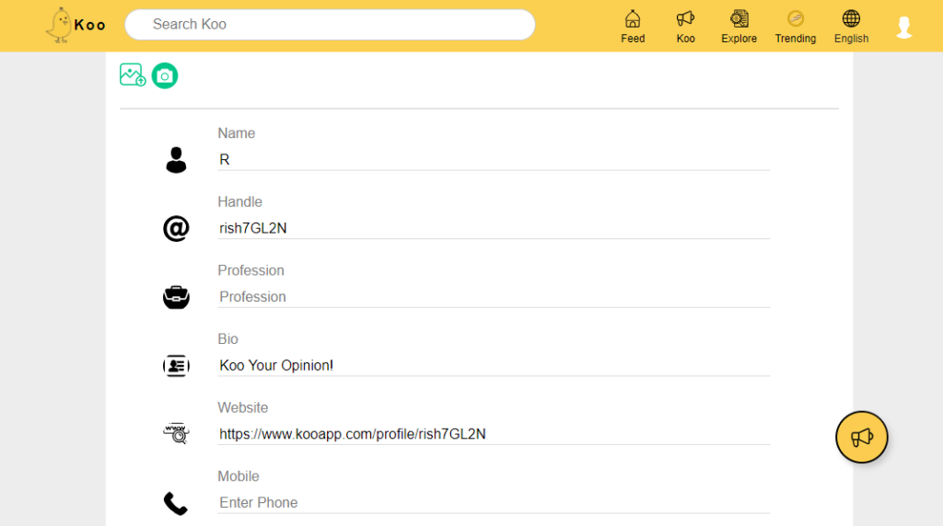Open the Koo megaphone tab in navbar
943x526 pixels.
tap(685, 27)
